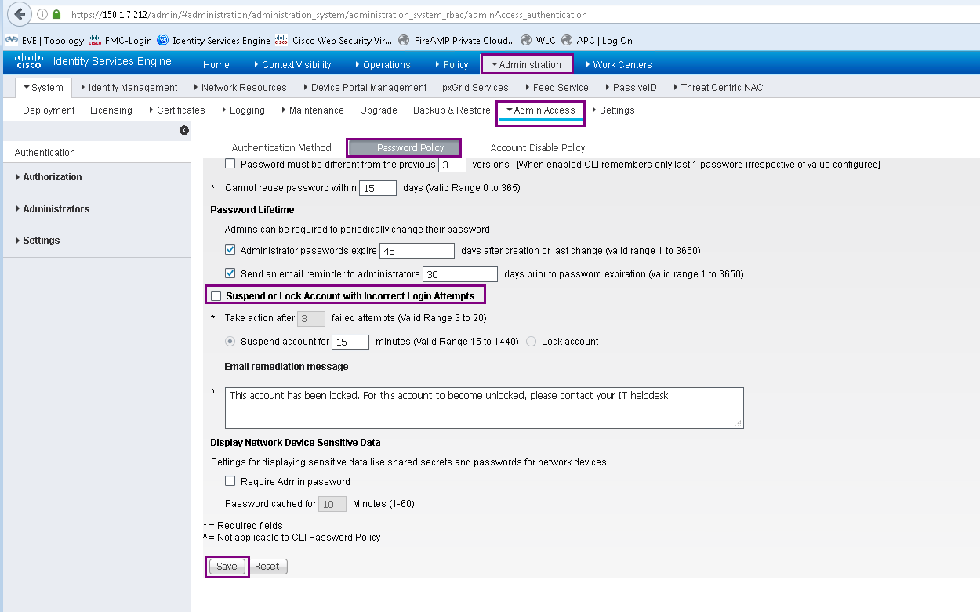This screenshot has height=612, width=980.
Task: Click the Save button
Action: pyautogui.click(x=226, y=566)
